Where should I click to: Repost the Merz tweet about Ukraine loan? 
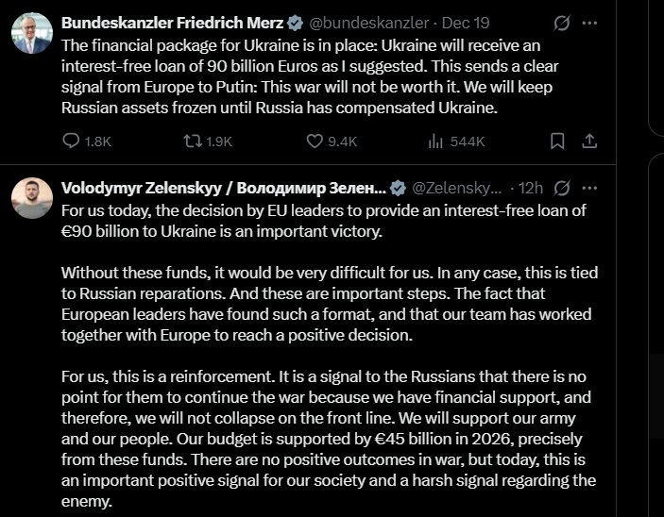[x=193, y=142]
